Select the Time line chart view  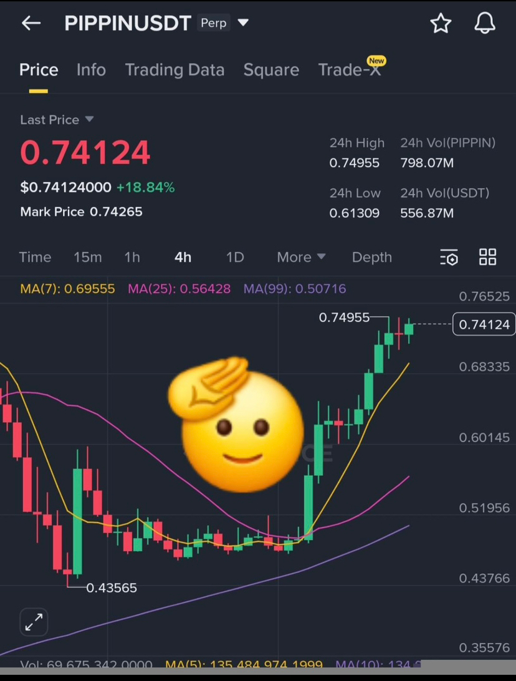tap(35, 257)
